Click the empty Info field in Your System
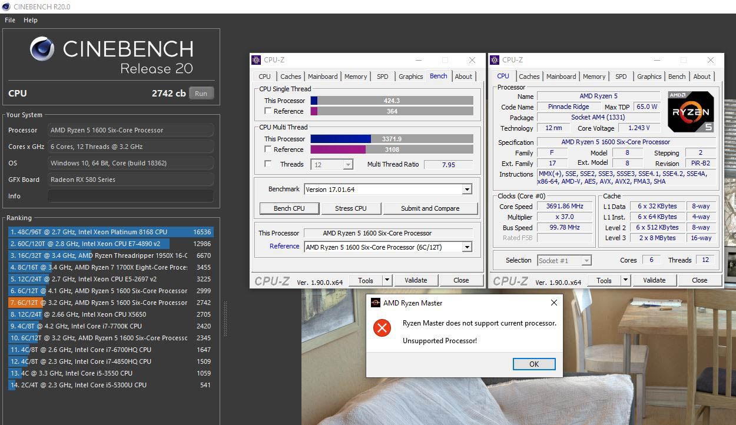 point(130,196)
